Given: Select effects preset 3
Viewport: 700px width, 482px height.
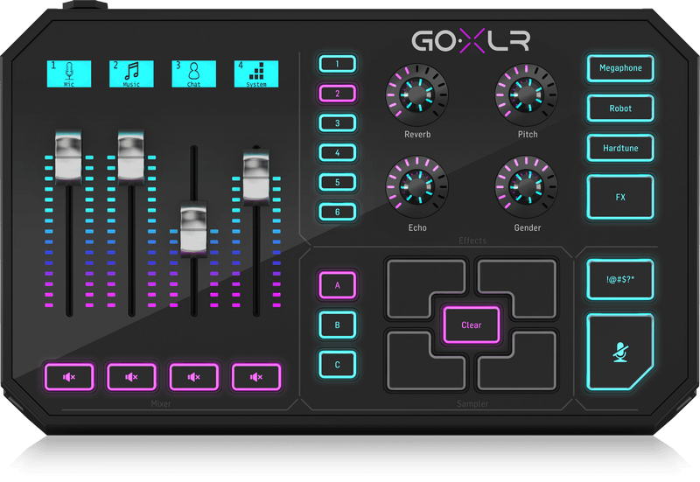Looking at the screenshot, I should tap(338, 123).
